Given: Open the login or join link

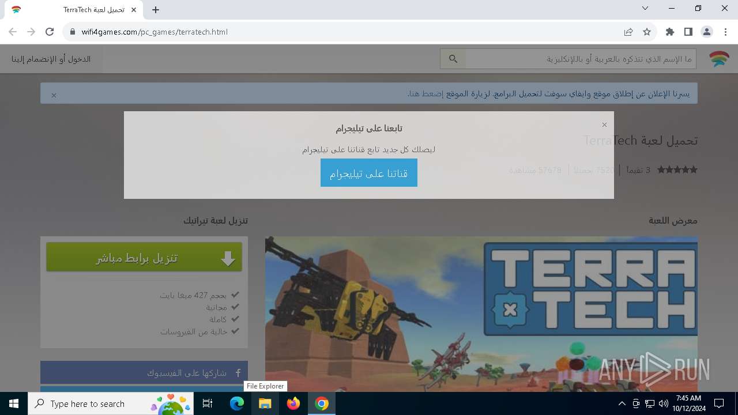Looking at the screenshot, I should tap(51, 59).
